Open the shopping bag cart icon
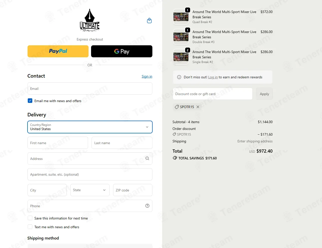 [x=149, y=21]
